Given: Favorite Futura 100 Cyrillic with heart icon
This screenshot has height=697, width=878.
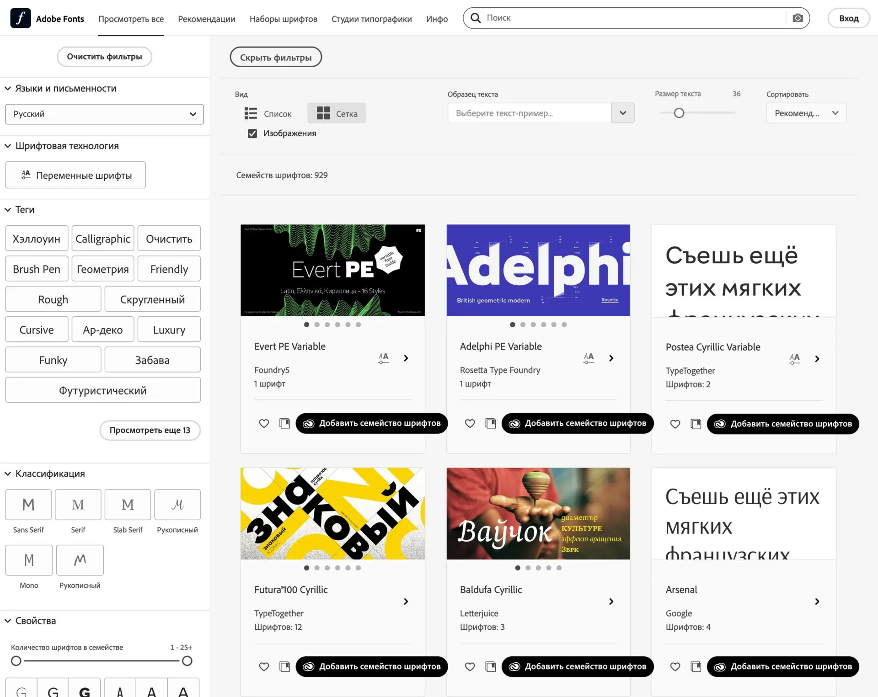Looking at the screenshot, I should [264, 666].
